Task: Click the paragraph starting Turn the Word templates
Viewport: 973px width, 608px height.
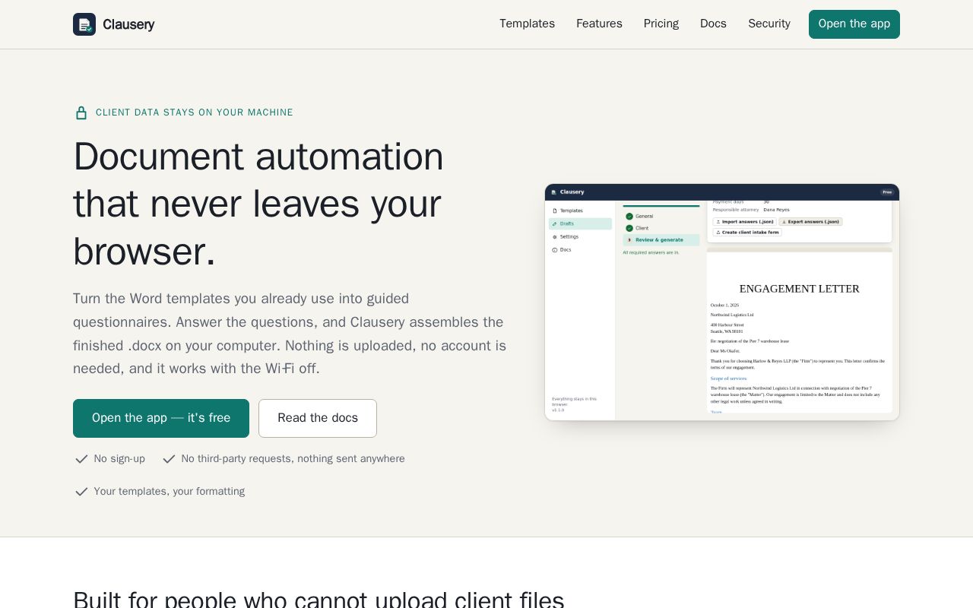Action: [290, 334]
